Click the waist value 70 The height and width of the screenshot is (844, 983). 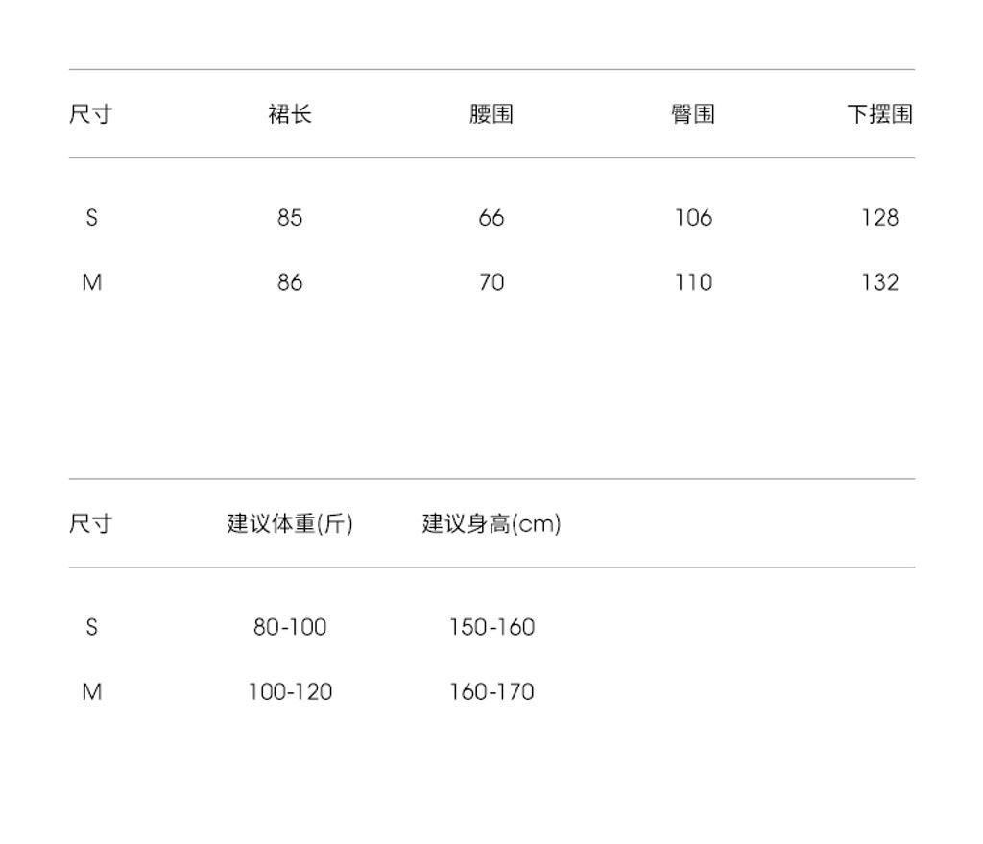pyautogui.click(x=491, y=282)
